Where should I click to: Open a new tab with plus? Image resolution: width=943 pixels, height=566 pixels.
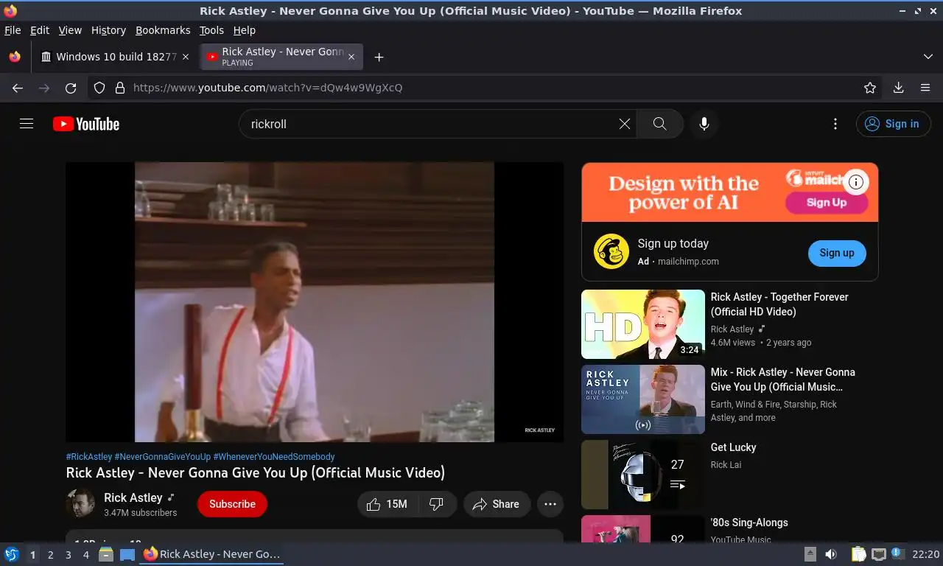(x=379, y=57)
